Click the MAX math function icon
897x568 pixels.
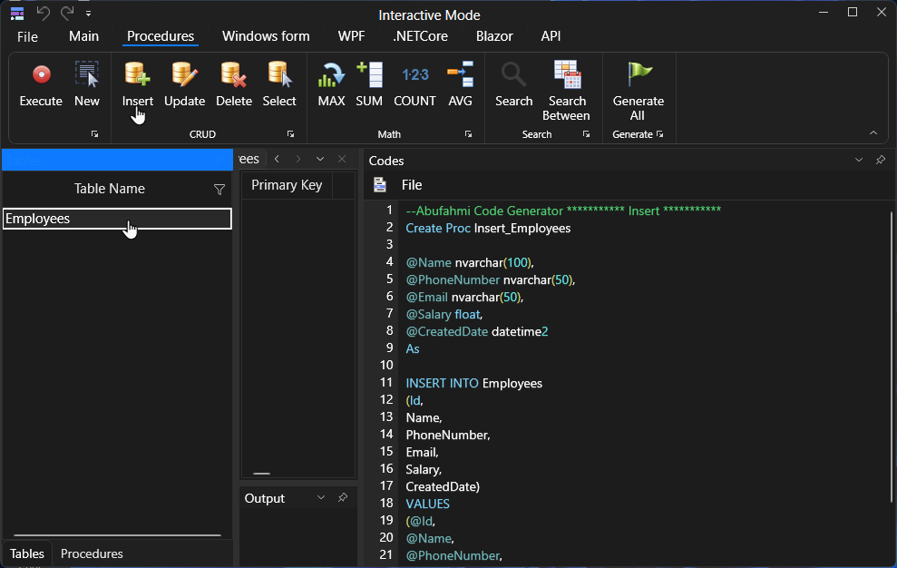point(331,74)
